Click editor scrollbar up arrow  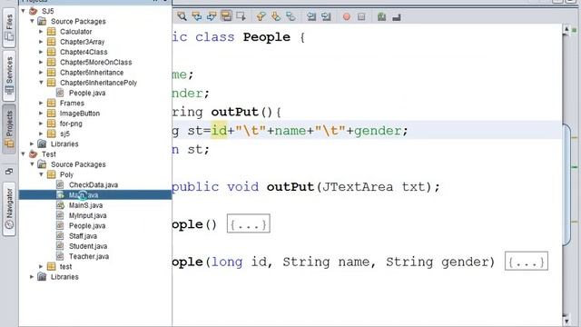[566, 28]
